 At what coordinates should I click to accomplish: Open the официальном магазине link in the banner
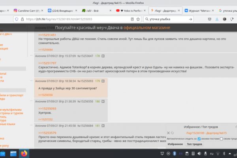147,28
